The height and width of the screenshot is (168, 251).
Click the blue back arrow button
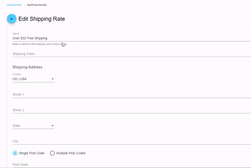click(12, 19)
